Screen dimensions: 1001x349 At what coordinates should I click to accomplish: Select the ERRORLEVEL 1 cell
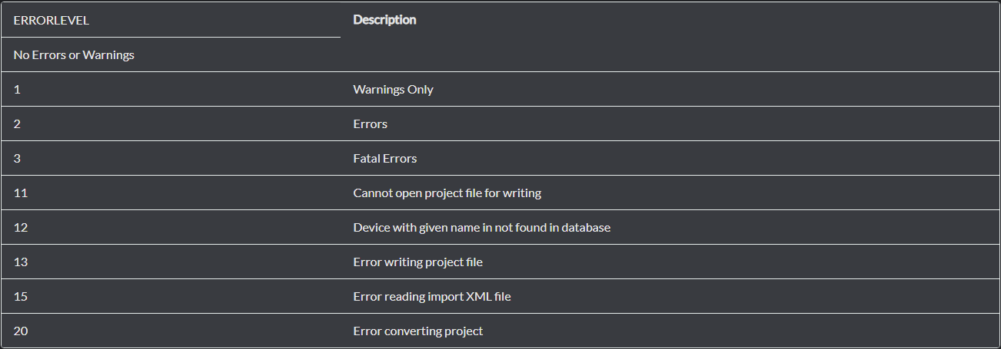tap(17, 90)
